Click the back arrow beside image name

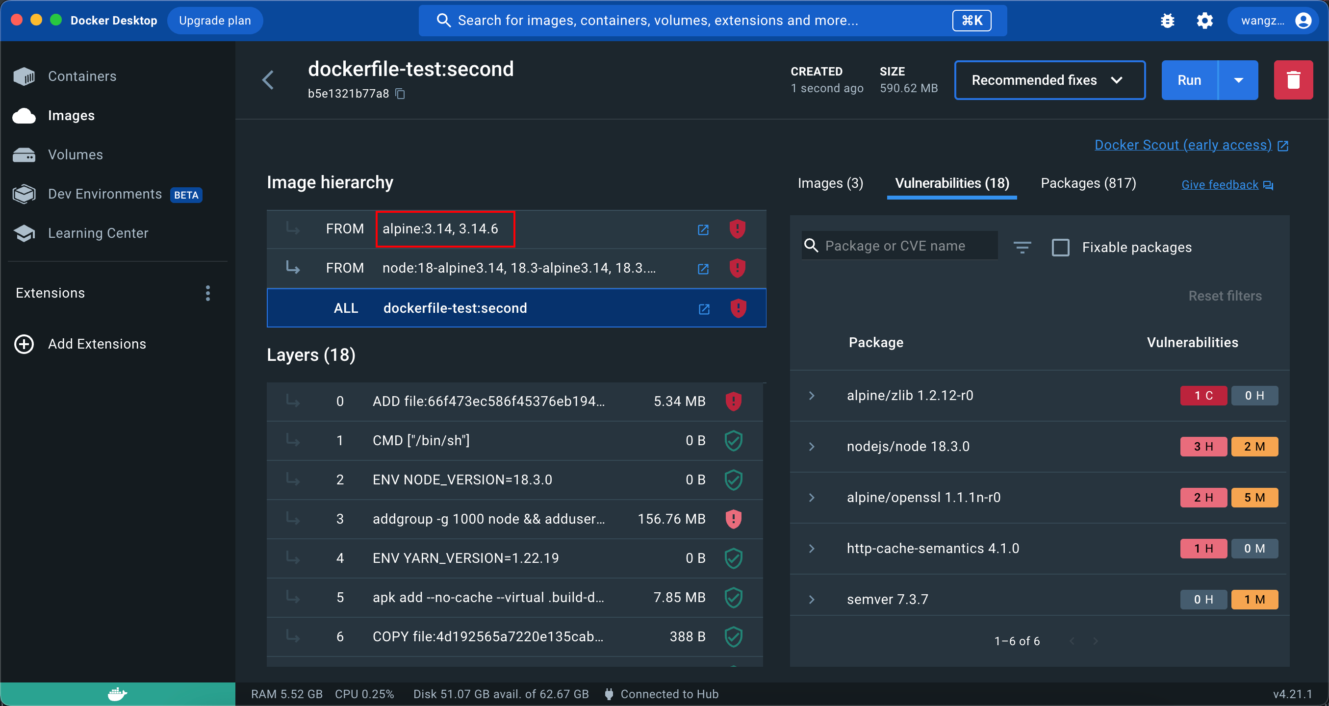coord(268,80)
